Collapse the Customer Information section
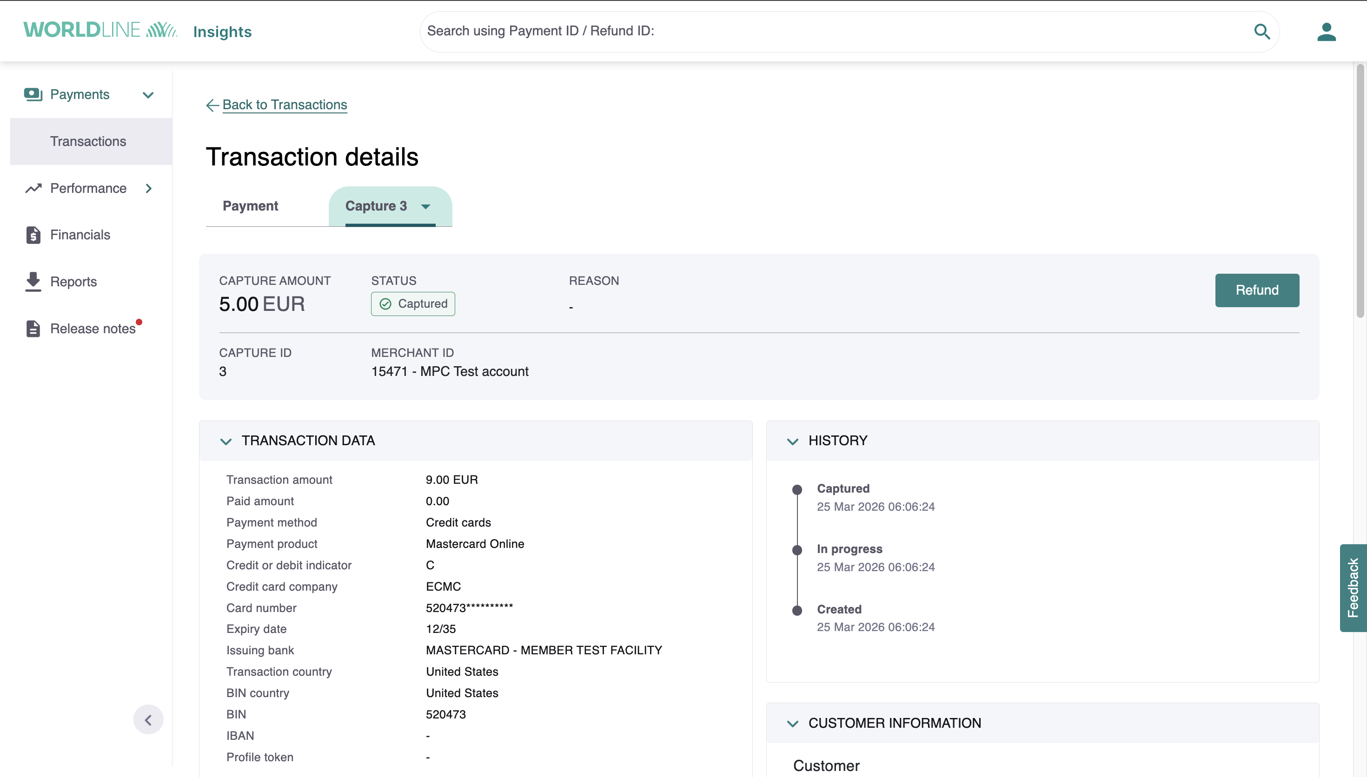Screen dimensions: 1367x777 [x=793, y=724]
